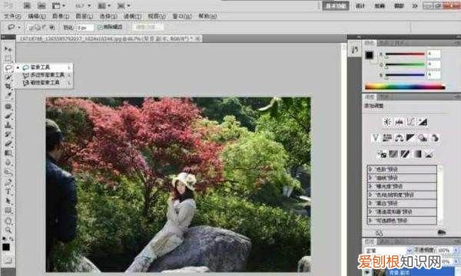Open the 文件 (File) menu
461x276 pixels.
[12, 16]
